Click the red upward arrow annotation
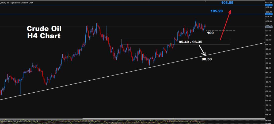The height and width of the screenshot is (124, 274). (225, 25)
